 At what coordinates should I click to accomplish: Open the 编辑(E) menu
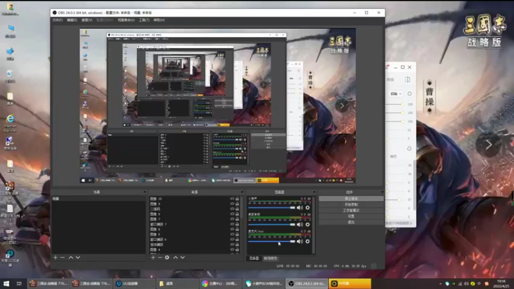[x=72, y=21]
